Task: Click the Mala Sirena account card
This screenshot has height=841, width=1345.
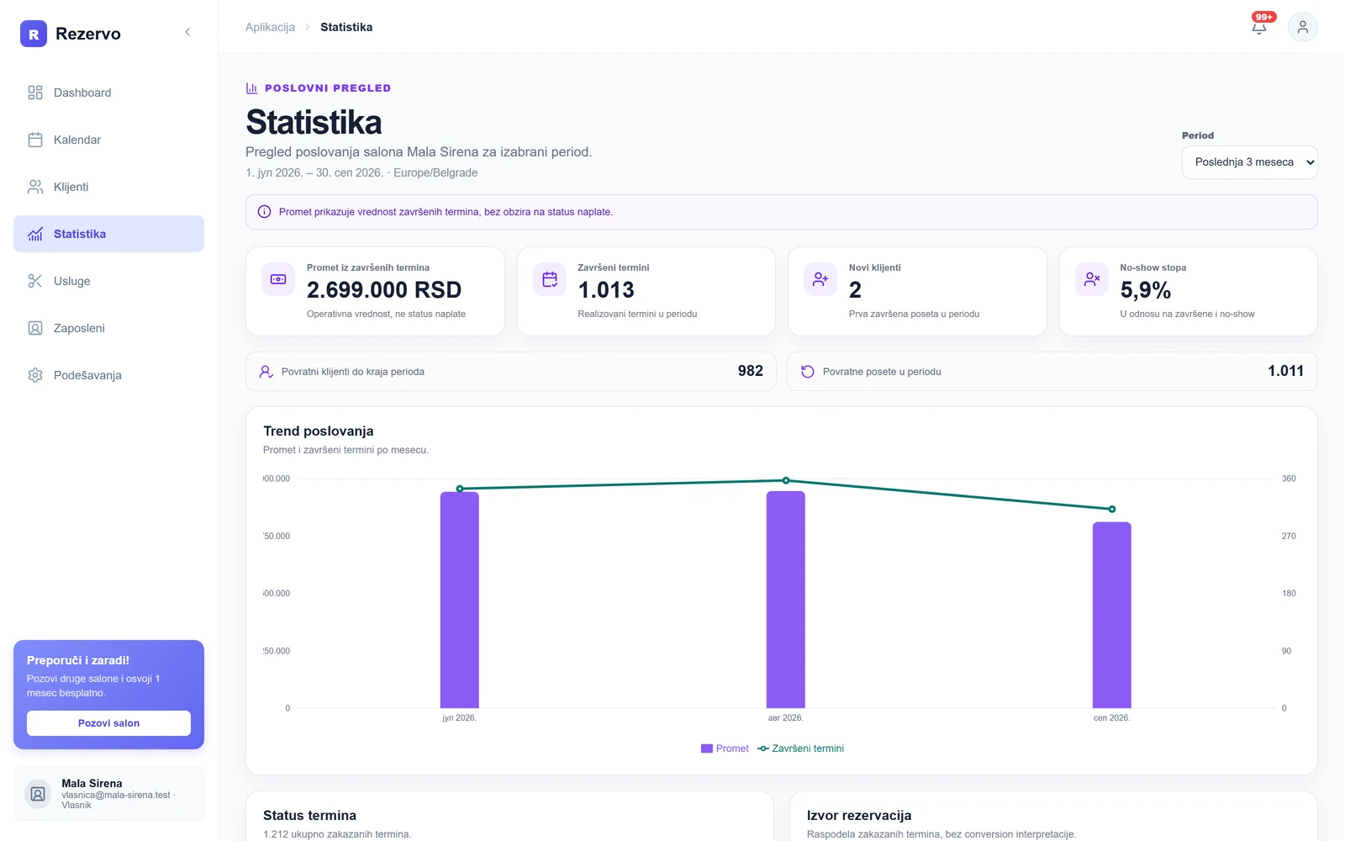Action: [x=108, y=793]
